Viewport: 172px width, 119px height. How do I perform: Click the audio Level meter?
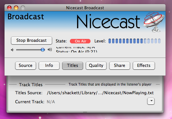(134, 41)
